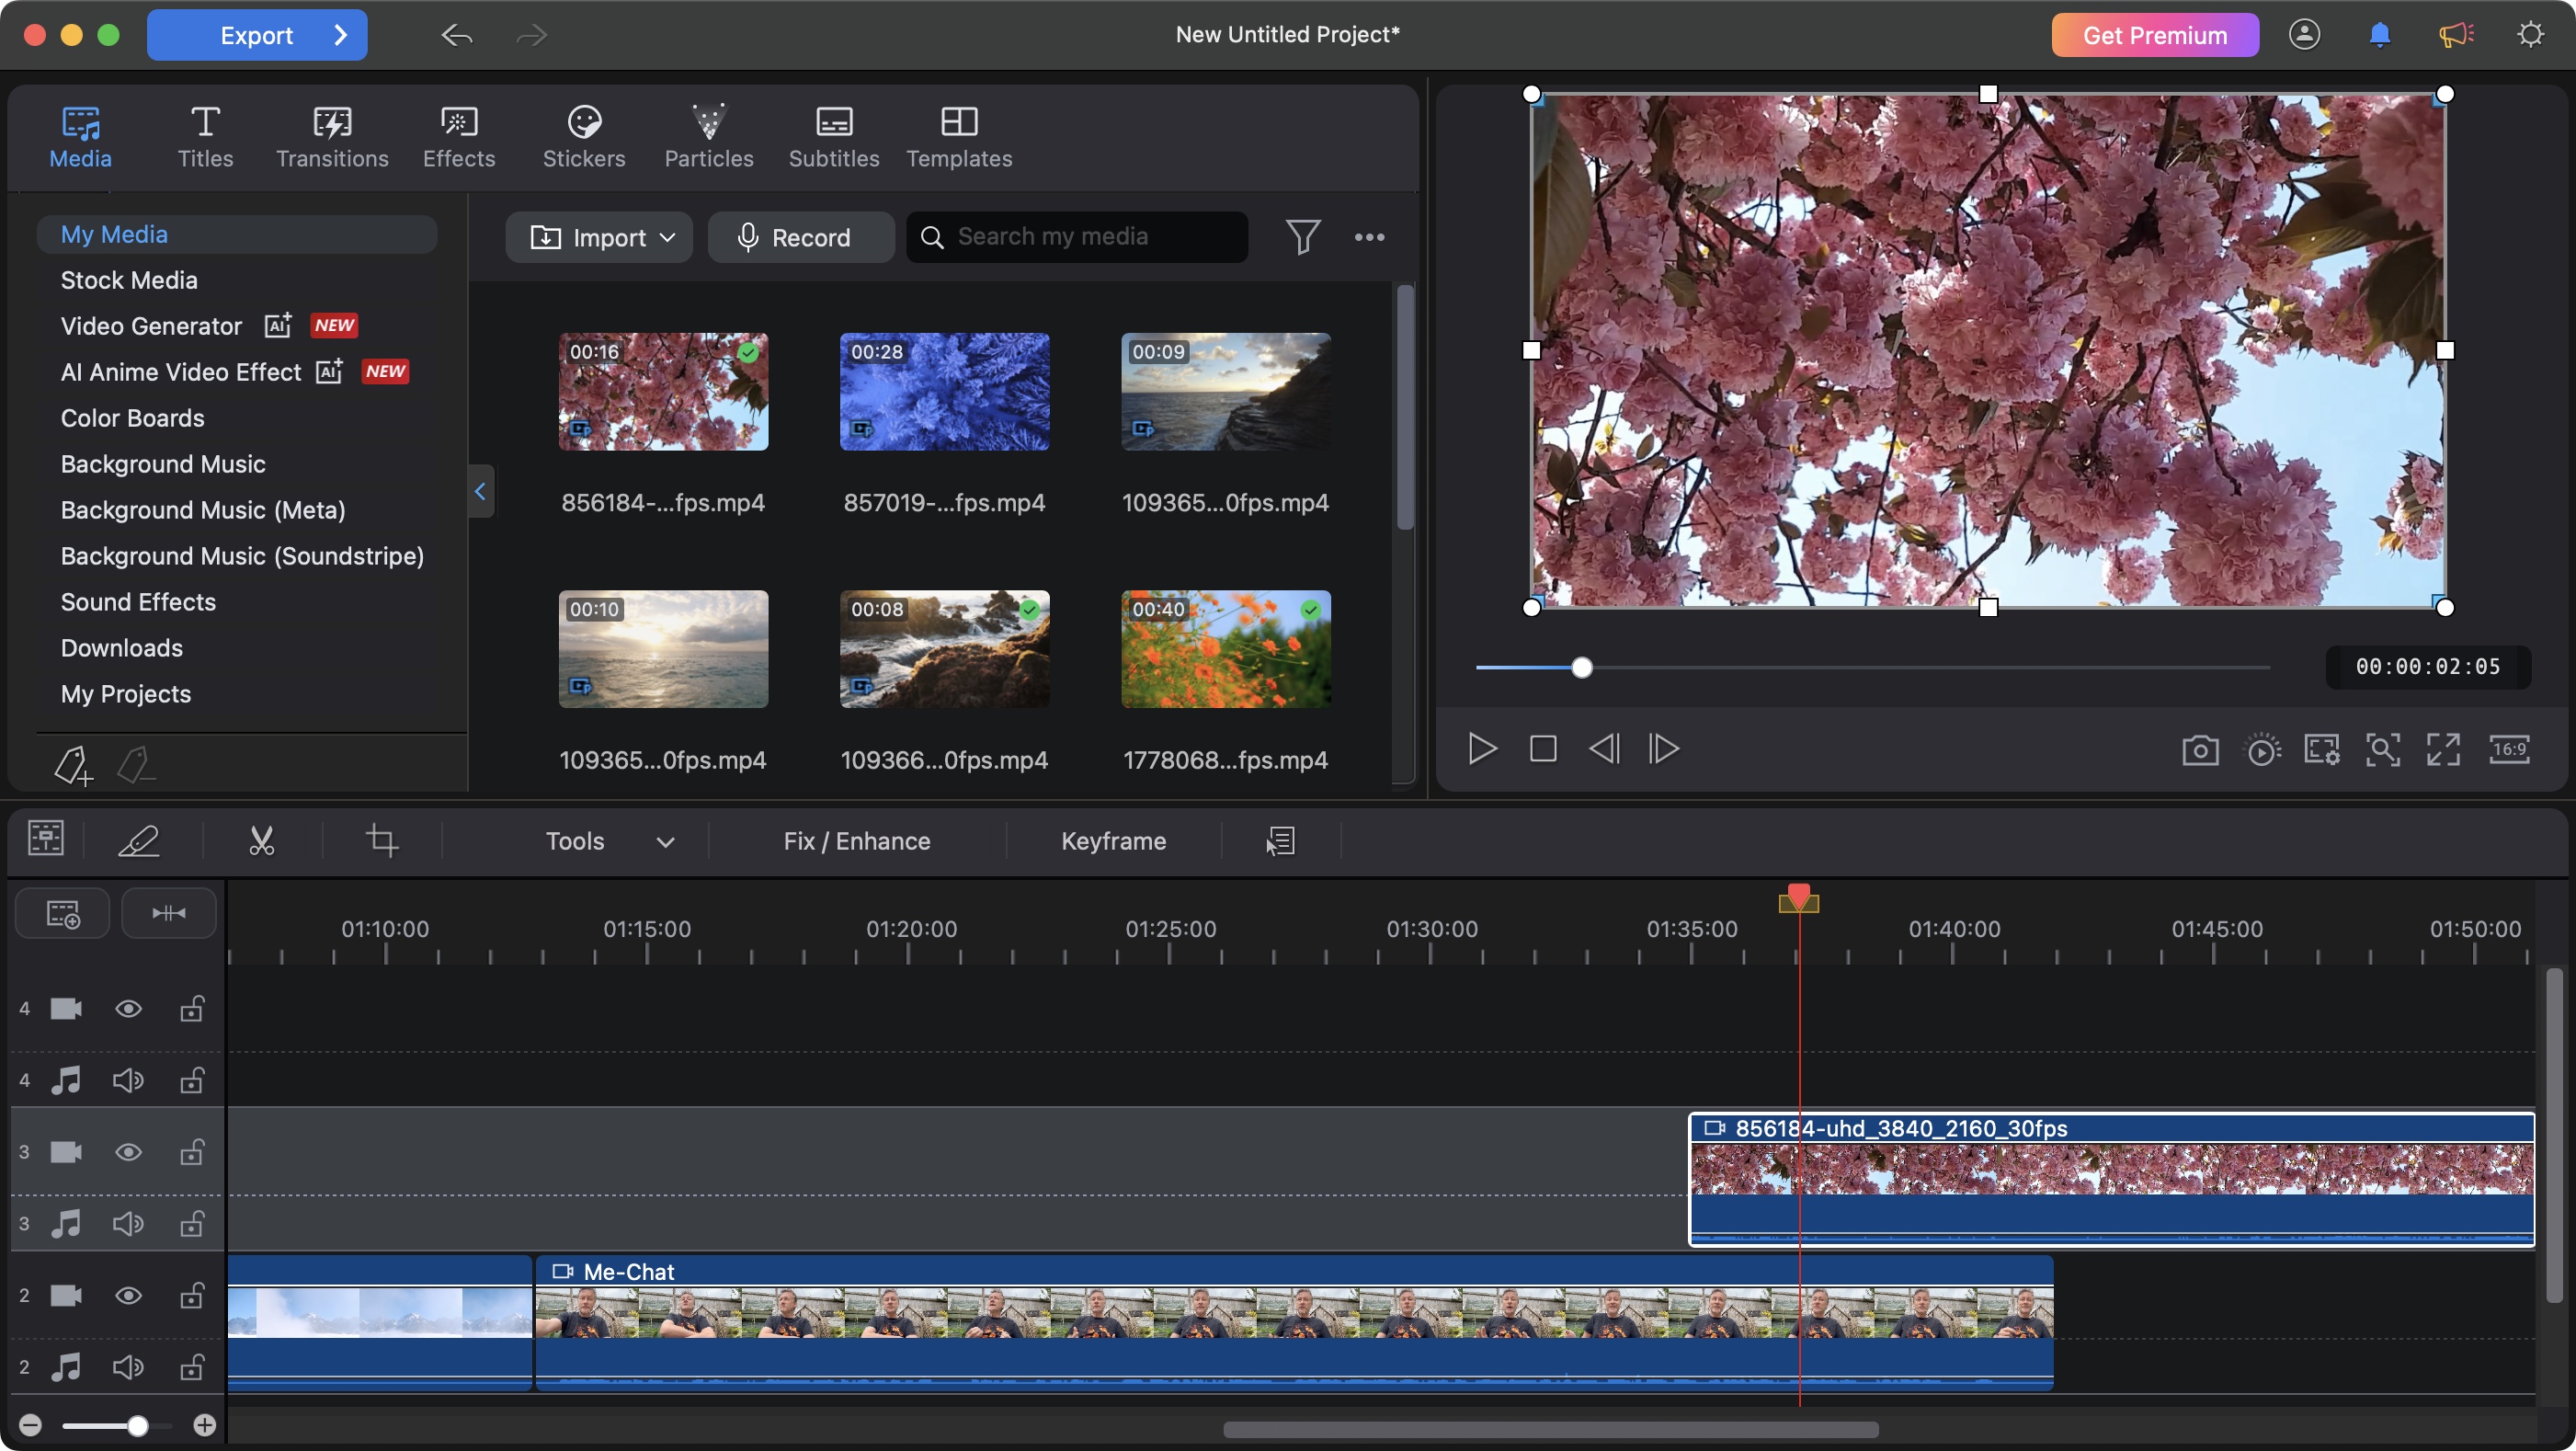
Task: Open the Keyframe tab
Action: (1113, 840)
